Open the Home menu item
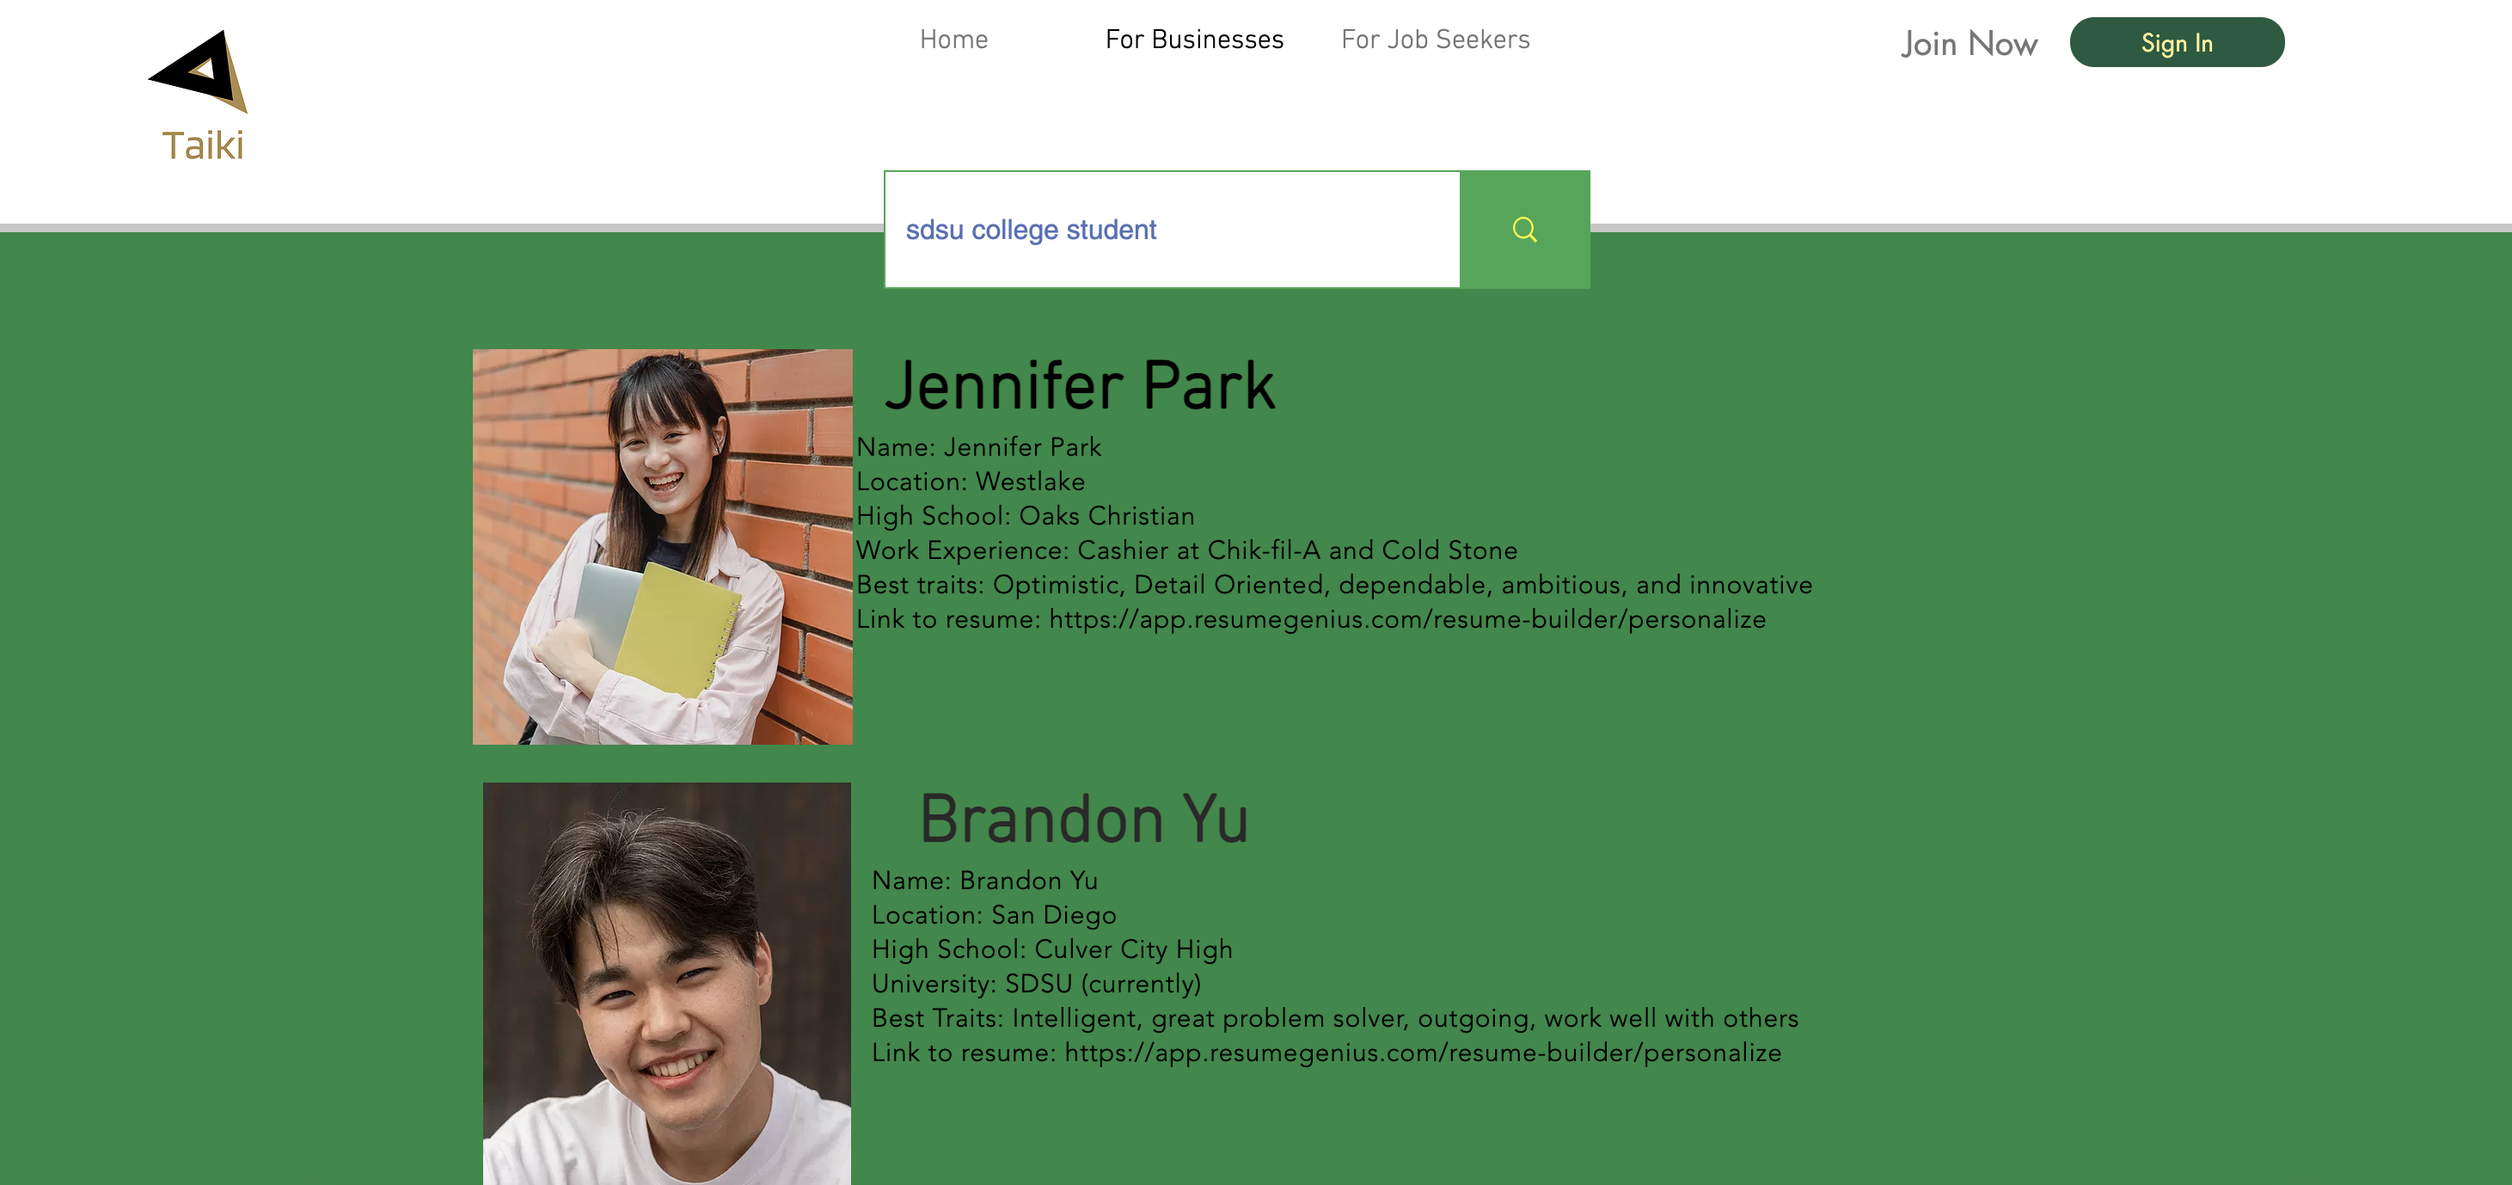Image resolution: width=2512 pixels, height=1185 pixels. pos(953,40)
